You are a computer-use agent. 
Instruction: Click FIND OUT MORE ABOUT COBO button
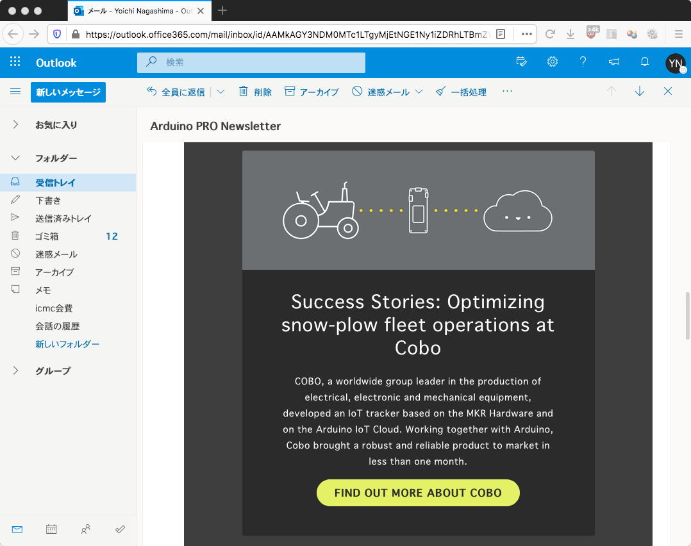418,493
